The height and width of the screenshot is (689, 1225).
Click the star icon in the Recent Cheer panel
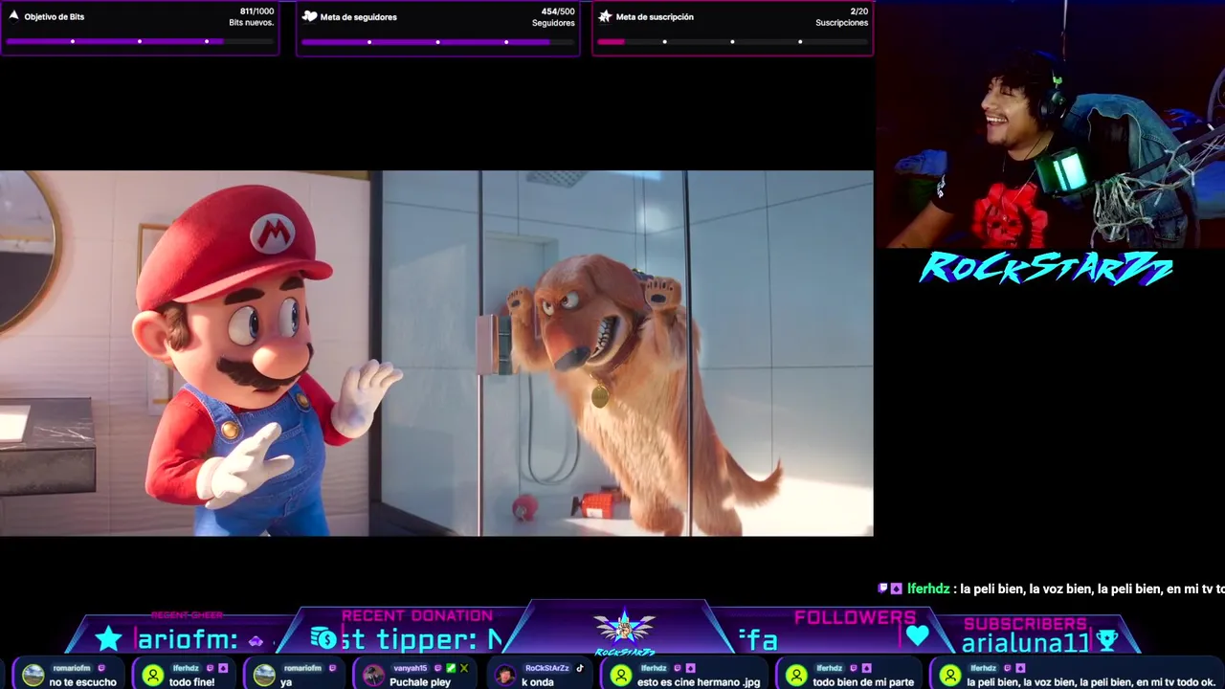coord(109,638)
